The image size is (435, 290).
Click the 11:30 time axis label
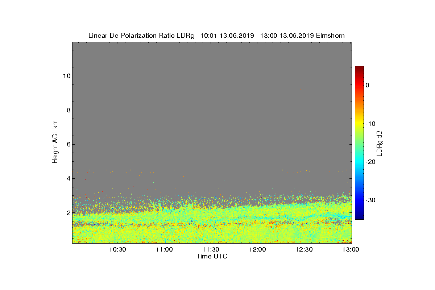pyautogui.click(x=211, y=249)
